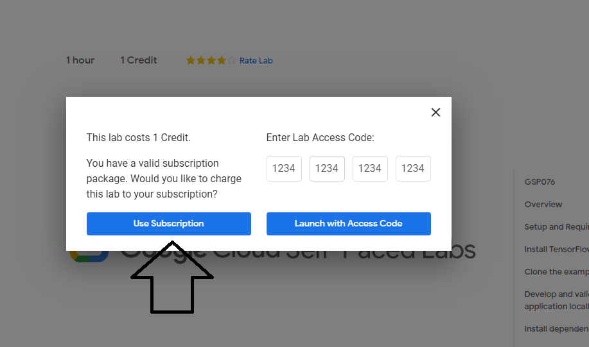Jump to GSP076 in the outline
589x347 pixels.
pos(540,182)
